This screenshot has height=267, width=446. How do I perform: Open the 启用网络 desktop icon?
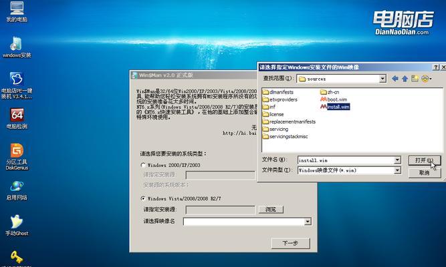tap(17, 190)
